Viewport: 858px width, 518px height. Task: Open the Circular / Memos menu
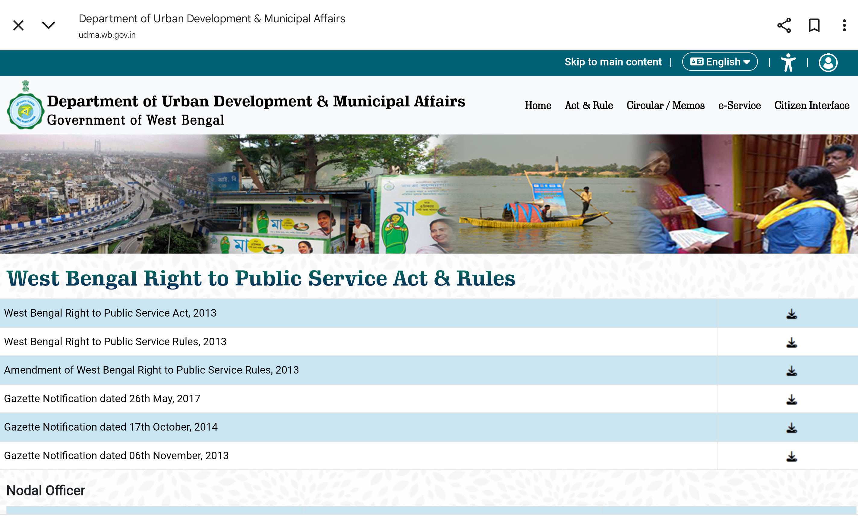point(665,105)
